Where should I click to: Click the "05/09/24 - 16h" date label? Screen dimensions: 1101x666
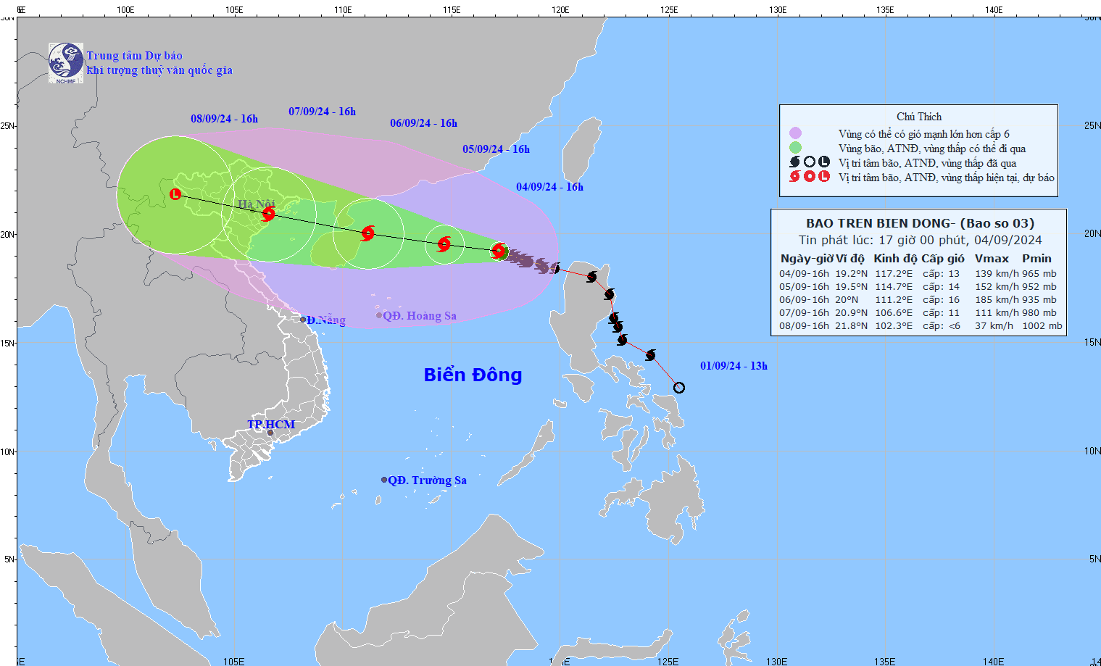click(x=497, y=149)
